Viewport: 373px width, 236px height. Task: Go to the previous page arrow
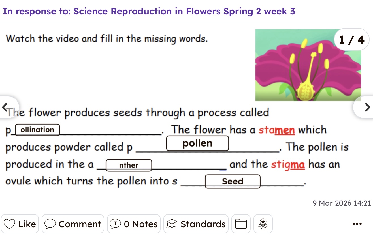5,107
